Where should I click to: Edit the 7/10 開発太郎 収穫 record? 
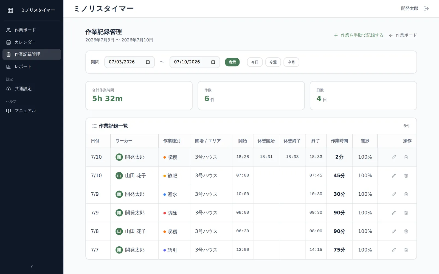394,157
